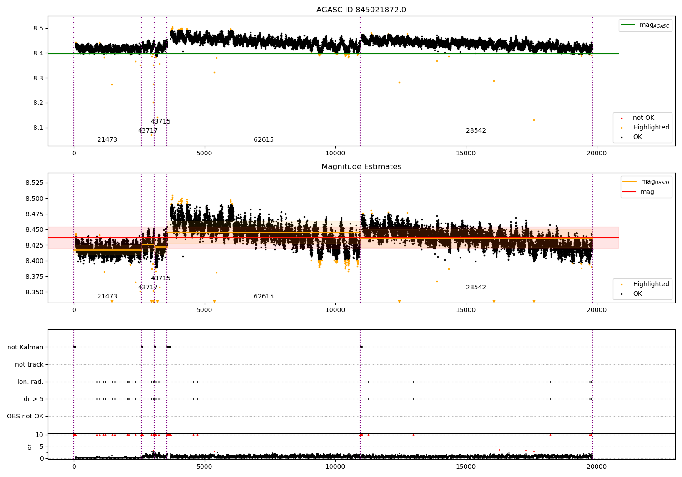Click obsid label 21473 in Magnitude Estimates panel
This screenshot has width=682, height=477.
pyautogui.click(x=107, y=297)
